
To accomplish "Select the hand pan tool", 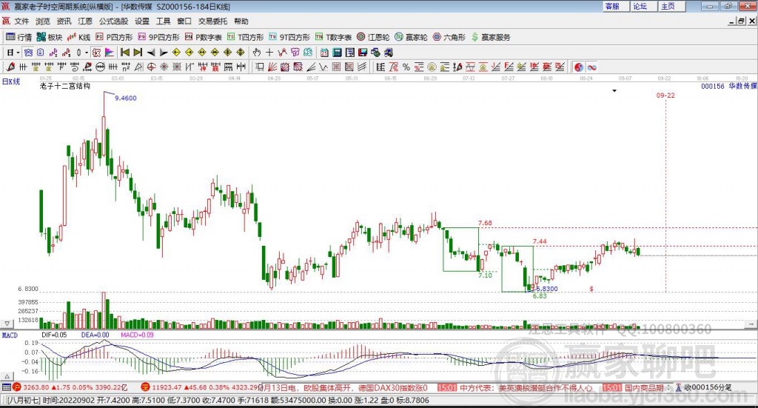I will (257, 53).
